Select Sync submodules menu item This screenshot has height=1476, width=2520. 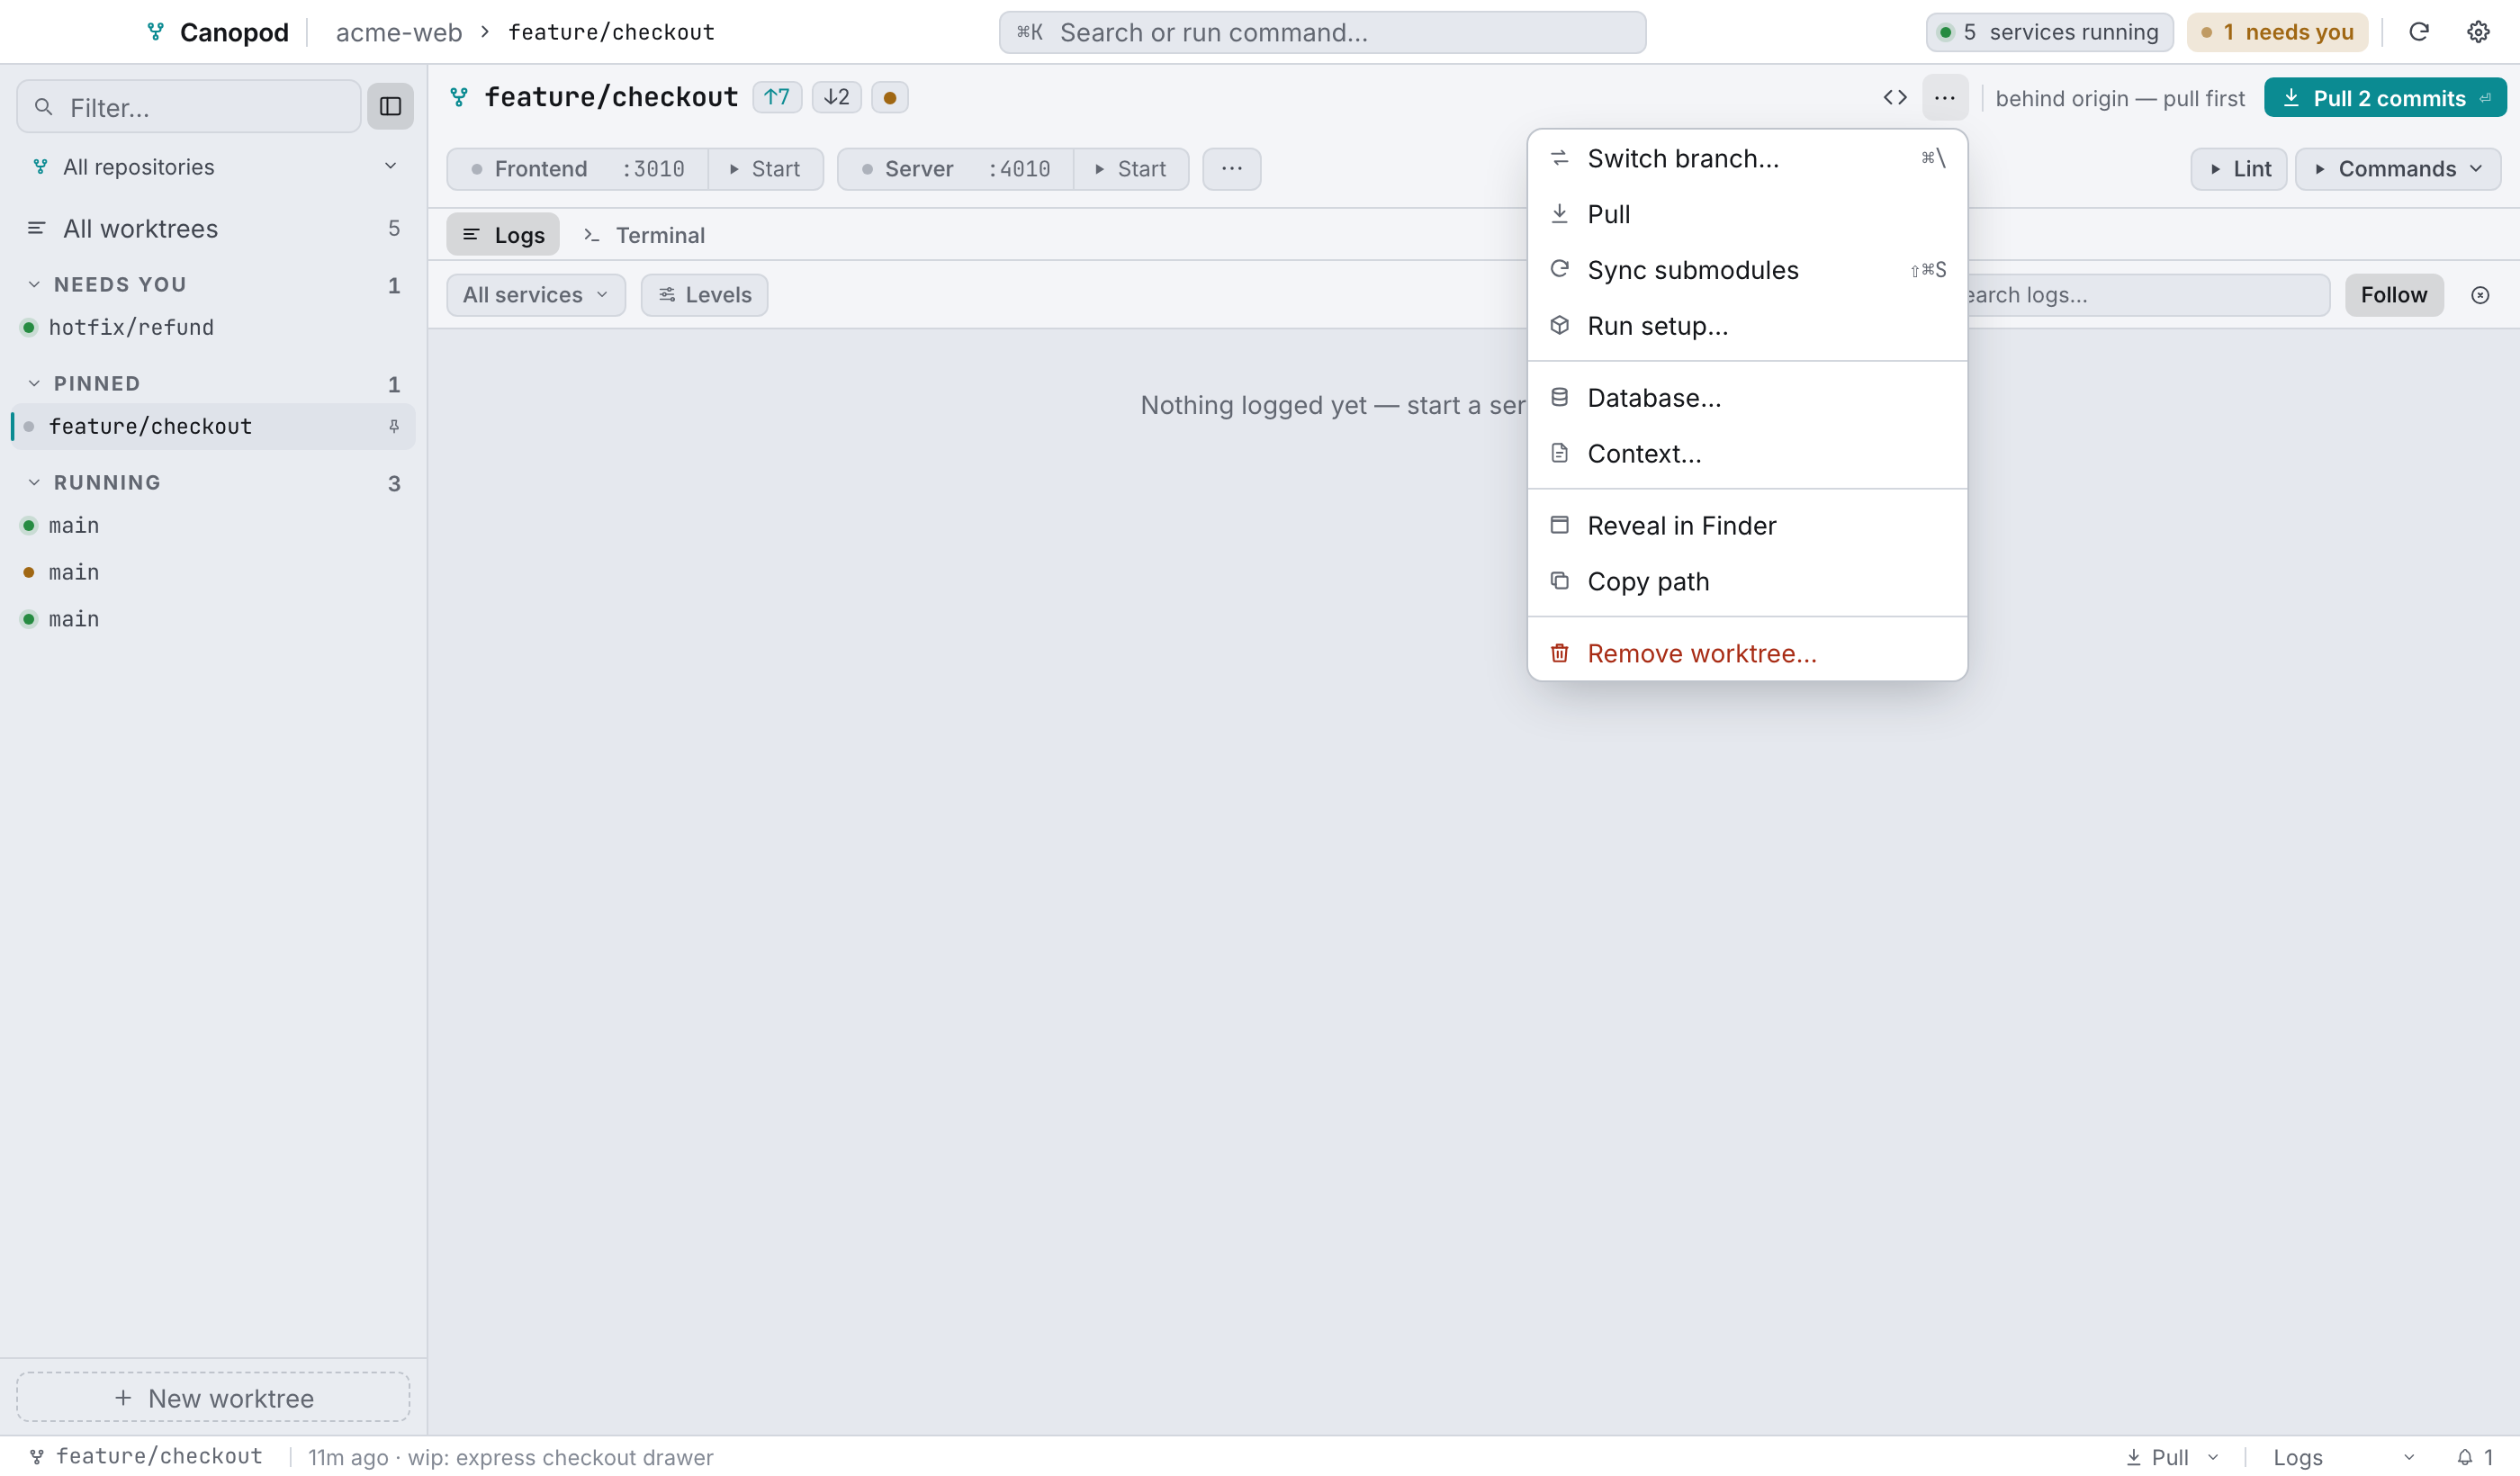(x=1747, y=270)
